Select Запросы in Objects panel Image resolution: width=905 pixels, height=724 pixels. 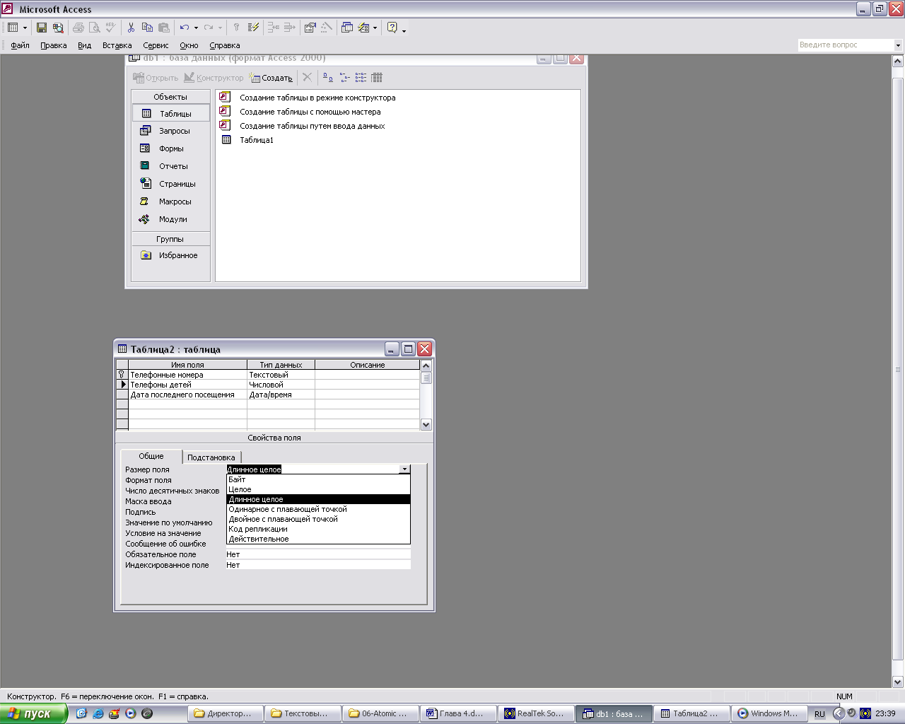coord(170,131)
